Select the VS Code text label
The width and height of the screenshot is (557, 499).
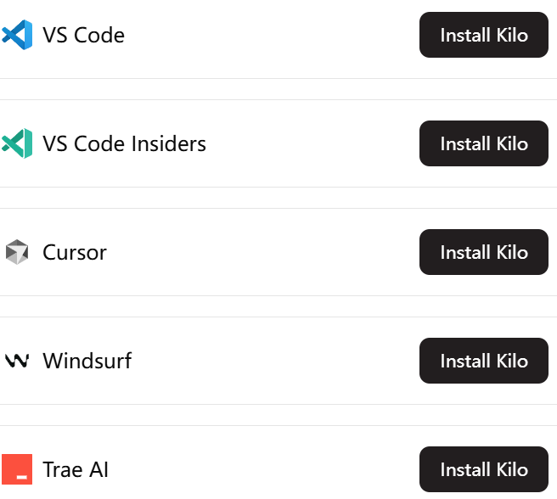pyautogui.click(x=83, y=35)
